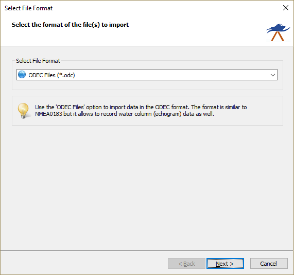The height and width of the screenshot is (275, 294).
Task: Click the 'Select File Format' group label
Action: point(38,61)
